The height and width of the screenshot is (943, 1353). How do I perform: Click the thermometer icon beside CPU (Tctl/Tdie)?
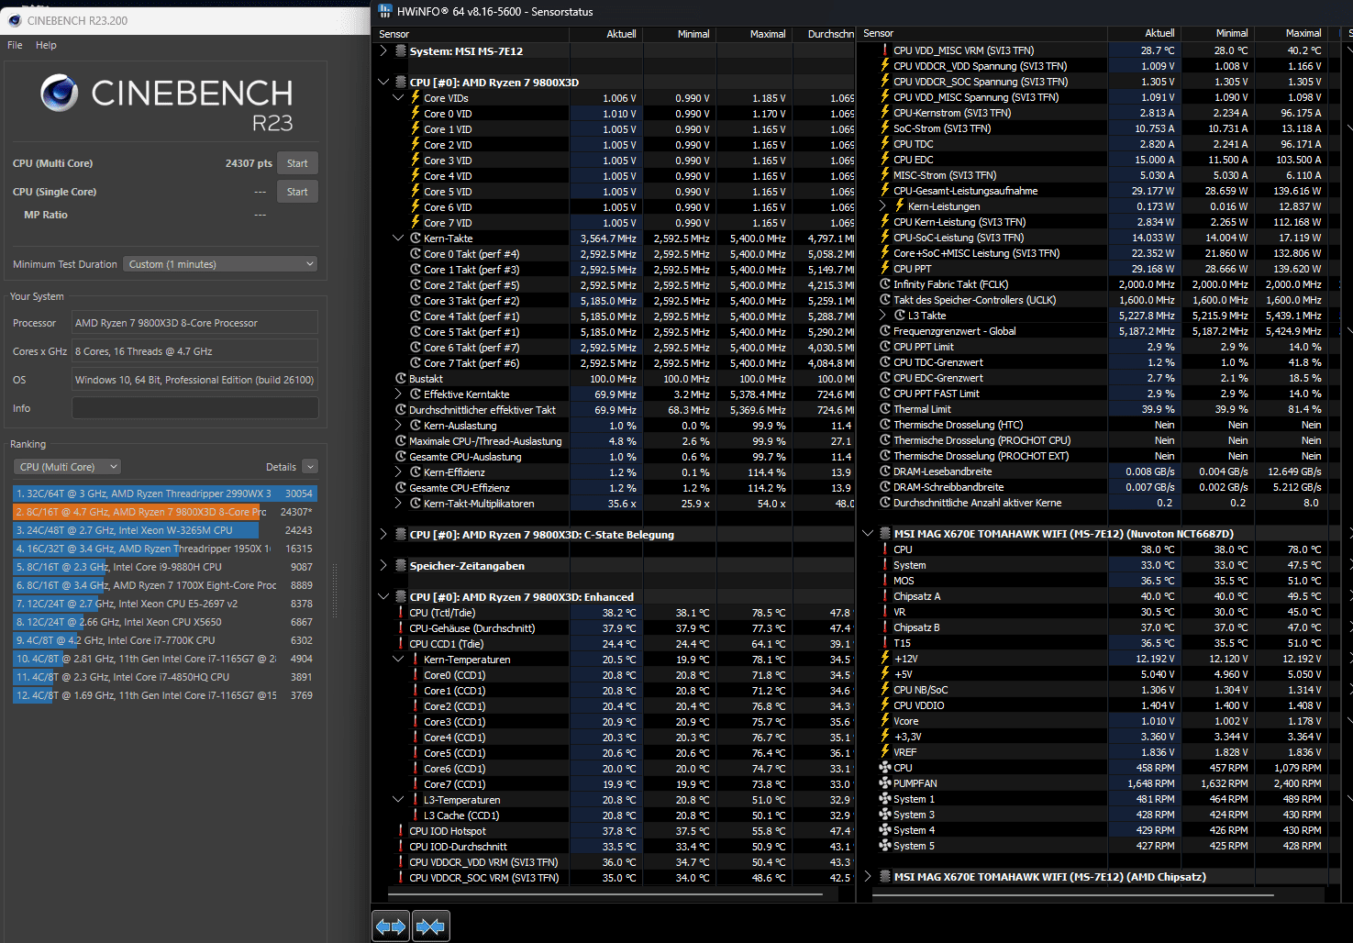coord(401,612)
